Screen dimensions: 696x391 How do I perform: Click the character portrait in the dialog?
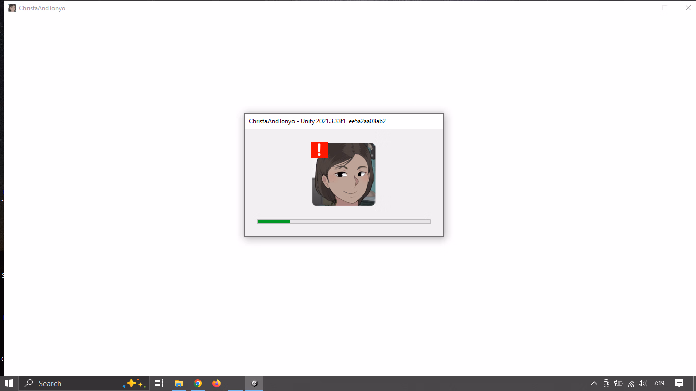coord(344,174)
